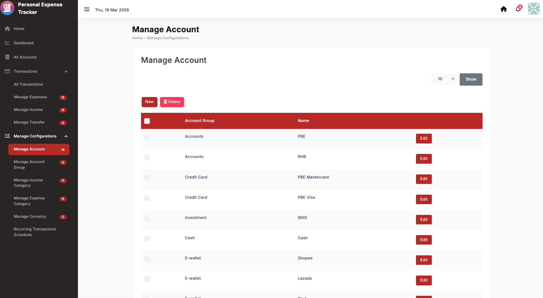Select the active Manage Account menu item
Image resolution: width=543 pixels, height=298 pixels.
39,149
